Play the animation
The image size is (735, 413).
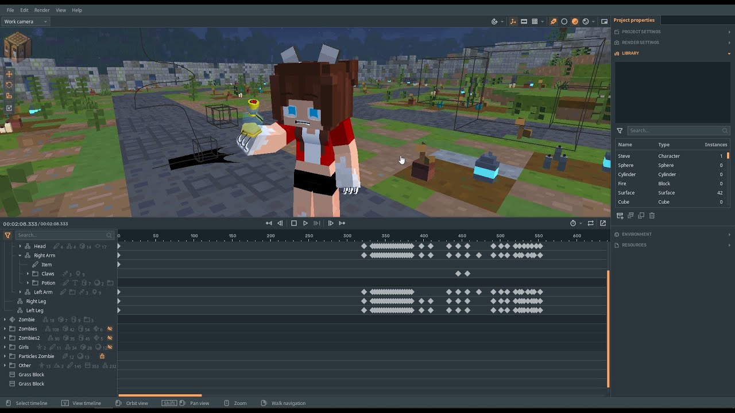305,223
